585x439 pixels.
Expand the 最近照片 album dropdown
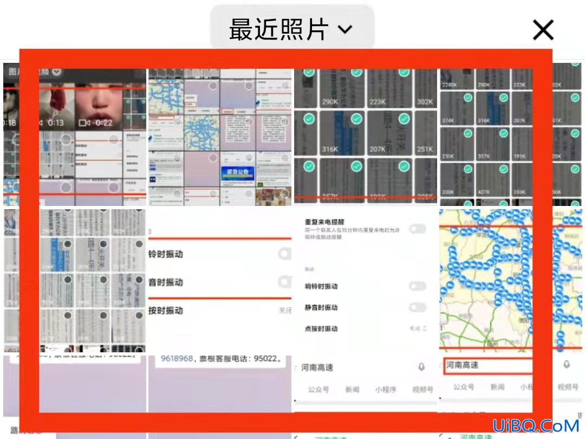[x=291, y=28]
